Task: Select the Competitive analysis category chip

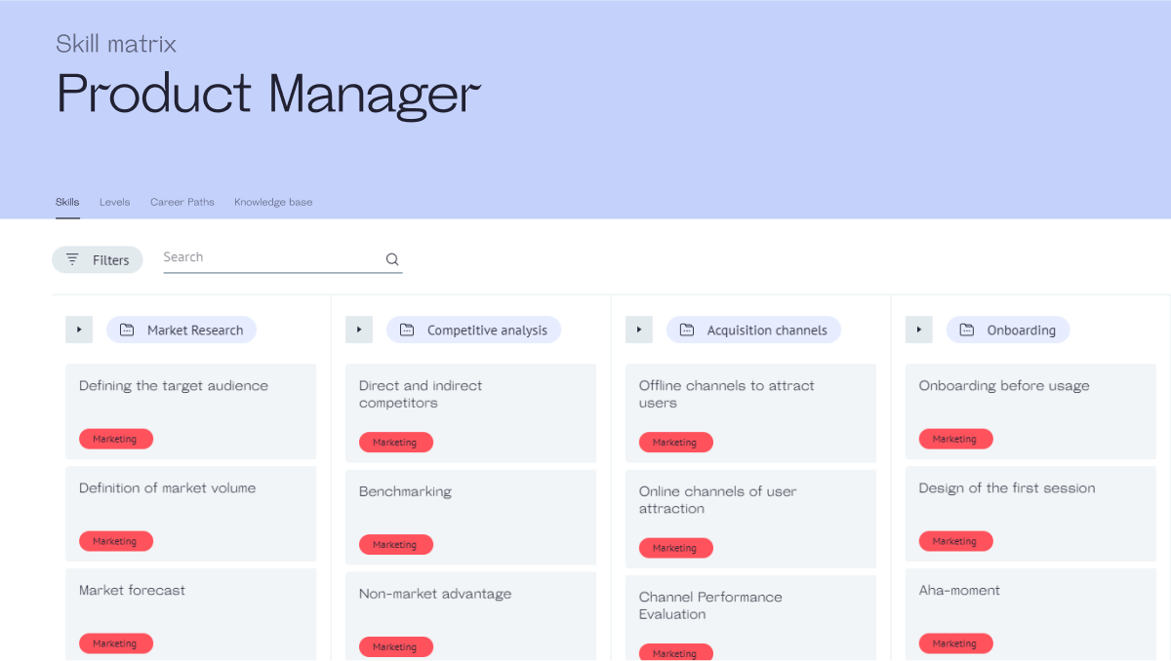Action: (474, 330)
